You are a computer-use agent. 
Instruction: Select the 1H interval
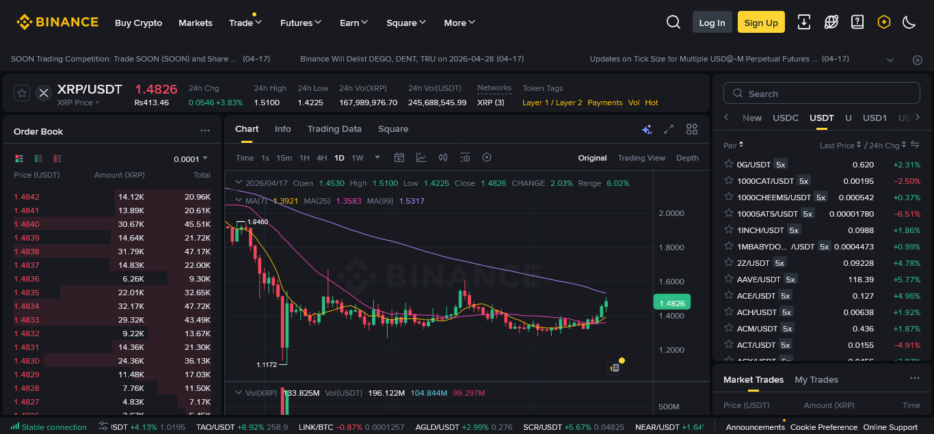[x=305, y=158]
